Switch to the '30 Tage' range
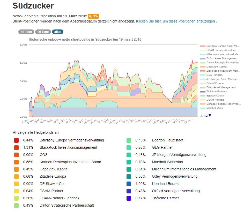Viewport: 252px width, 211px height. (x=26, y=32)
